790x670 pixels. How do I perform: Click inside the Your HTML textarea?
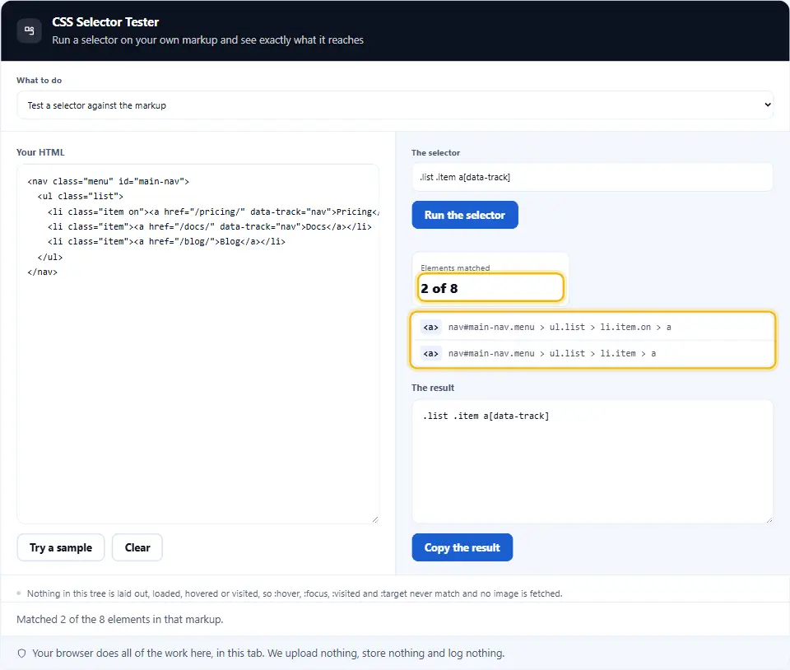[x=198, y=343]
